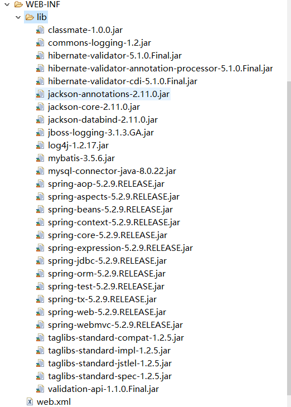
Task: Select taglibs-standard-jstlel-1.2.5.jar
Action: coord(110,364)
